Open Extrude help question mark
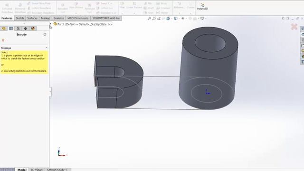The image size is (304, 171). coord(45,34)
